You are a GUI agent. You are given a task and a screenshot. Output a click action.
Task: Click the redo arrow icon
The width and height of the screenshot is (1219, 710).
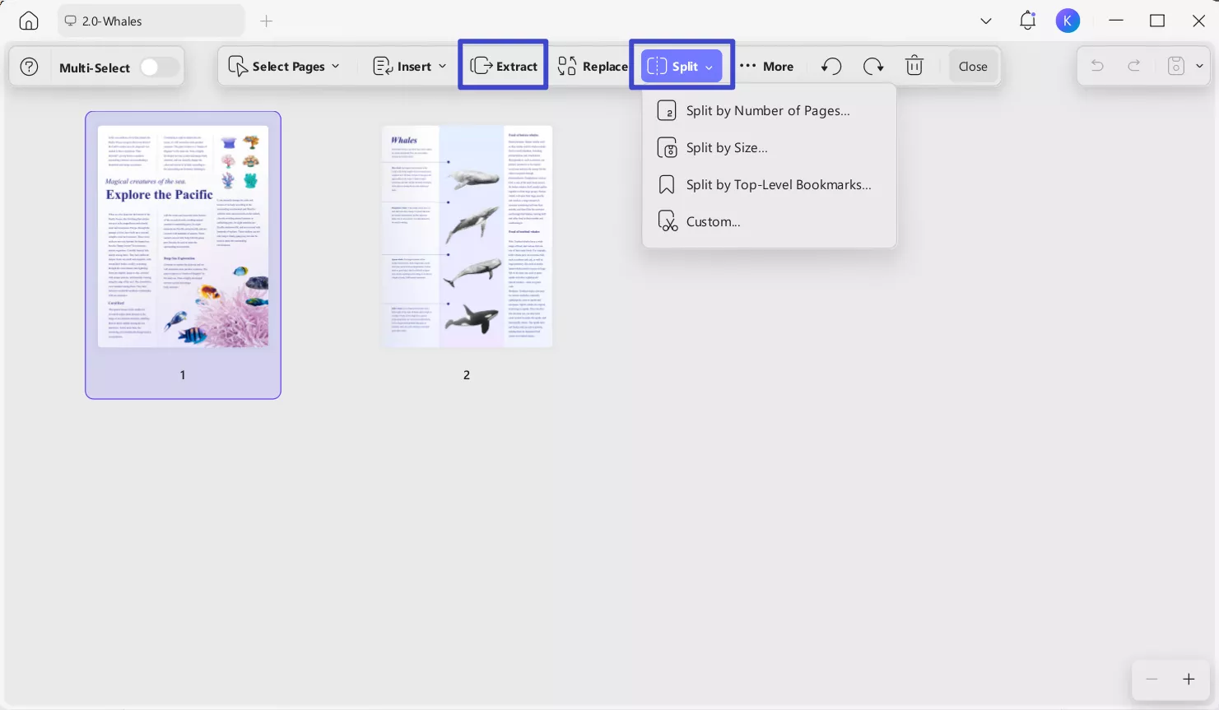pos(872,66)
